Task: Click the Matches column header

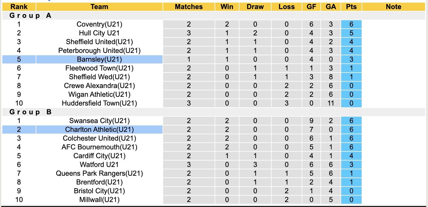Action: [x=189, y=7]
